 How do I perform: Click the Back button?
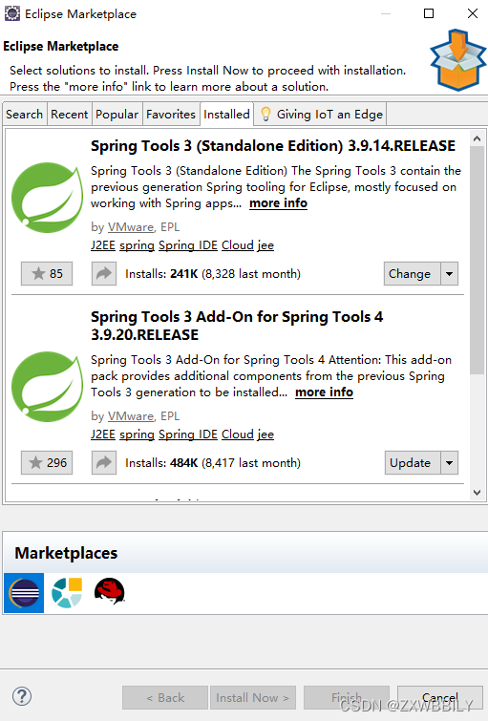[165, 697]
